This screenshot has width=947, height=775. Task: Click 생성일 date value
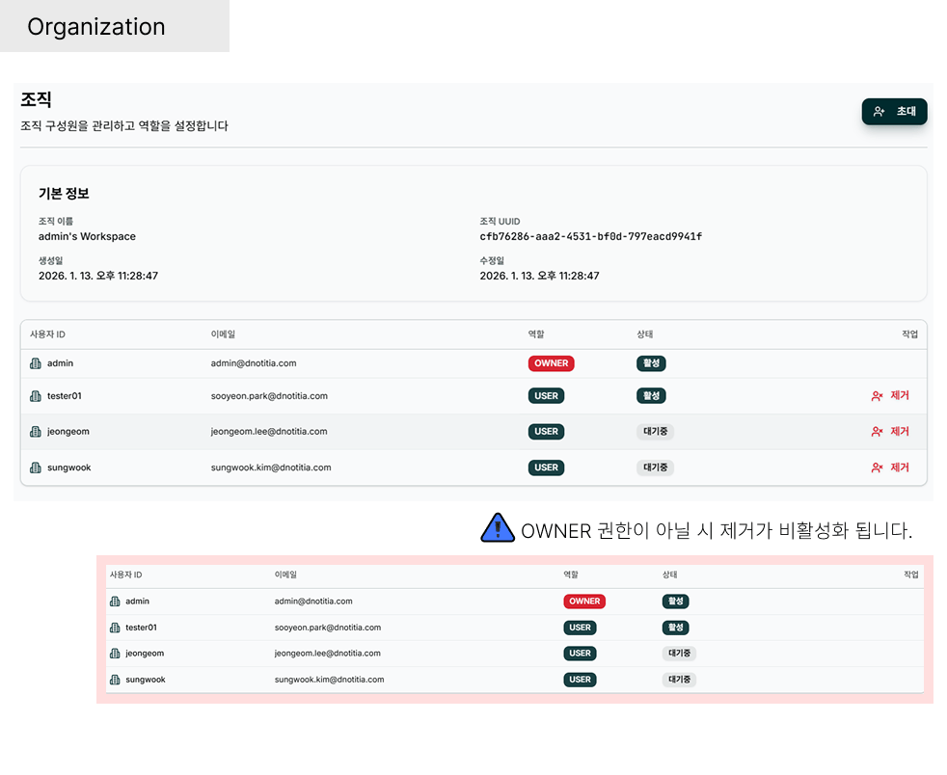[98, 276]
